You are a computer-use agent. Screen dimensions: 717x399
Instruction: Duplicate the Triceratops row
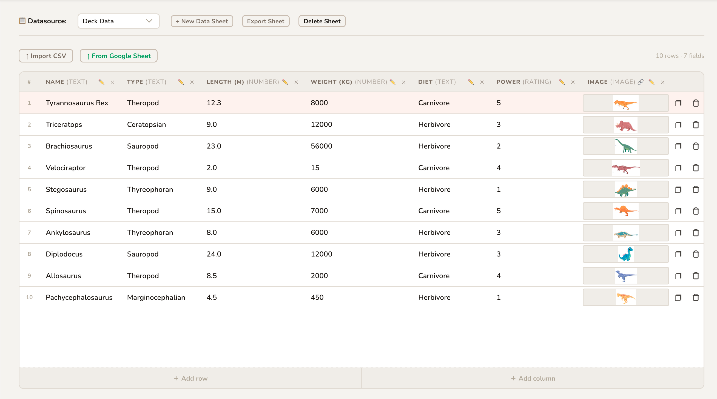tap(678, 125)
